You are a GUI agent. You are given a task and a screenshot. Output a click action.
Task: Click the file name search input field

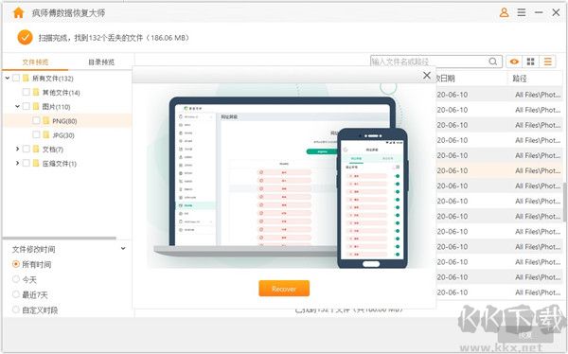click(x=429, y=62)
